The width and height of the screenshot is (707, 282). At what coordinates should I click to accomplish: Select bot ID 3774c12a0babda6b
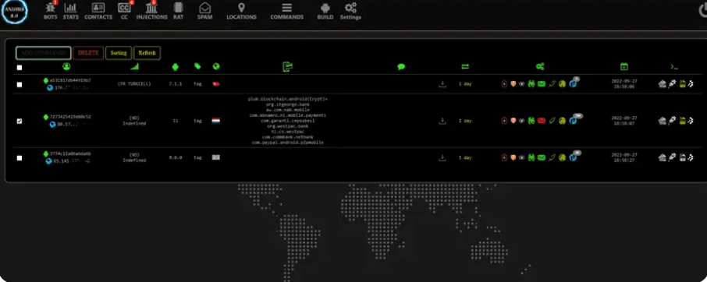(x=70, y=153)
